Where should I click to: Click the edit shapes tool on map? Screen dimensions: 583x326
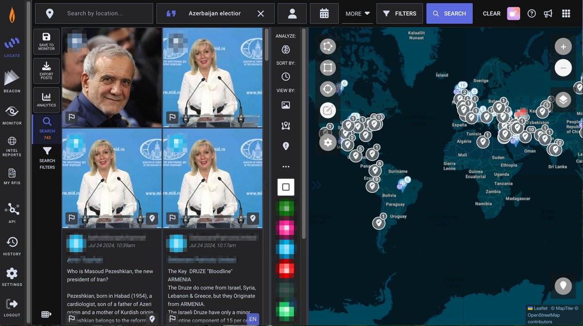point(328,111)
